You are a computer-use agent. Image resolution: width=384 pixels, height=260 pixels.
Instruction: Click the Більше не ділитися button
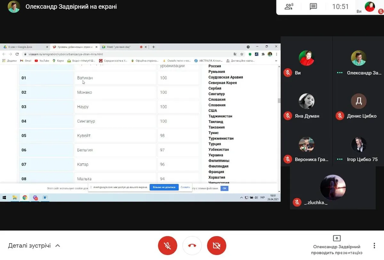pyautogui.click(x=164, y=187)
